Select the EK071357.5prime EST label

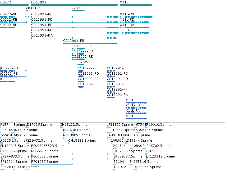128,151
